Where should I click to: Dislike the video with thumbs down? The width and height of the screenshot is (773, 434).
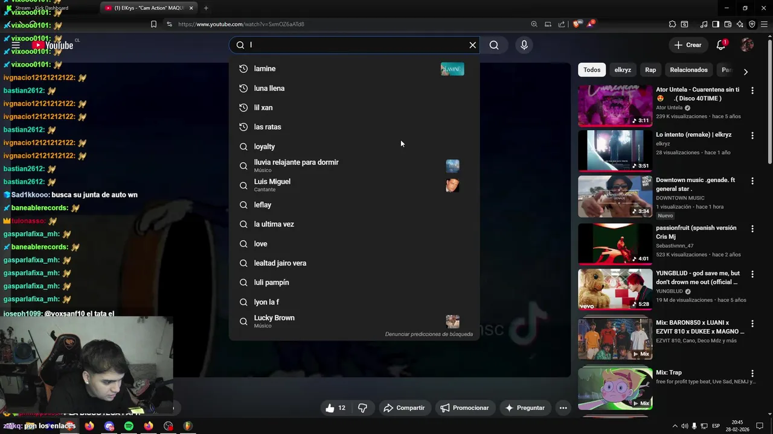(x=362, y=408)
